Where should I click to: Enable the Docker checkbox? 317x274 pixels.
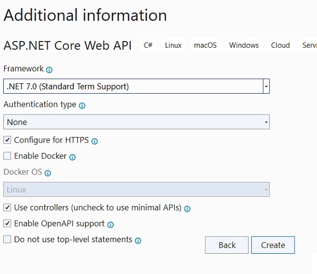(x=7, y=156)
